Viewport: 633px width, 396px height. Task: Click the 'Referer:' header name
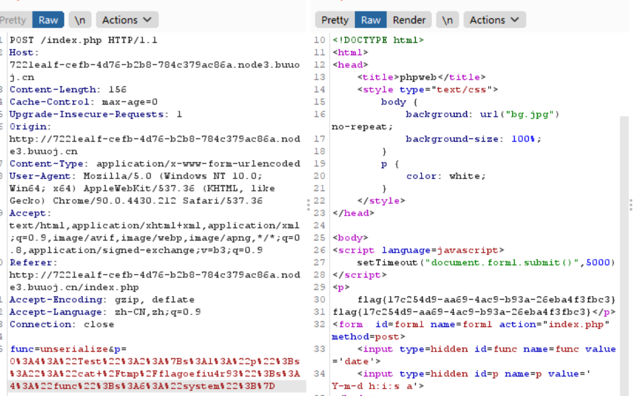pyautogui.click(x=34, y=262)
